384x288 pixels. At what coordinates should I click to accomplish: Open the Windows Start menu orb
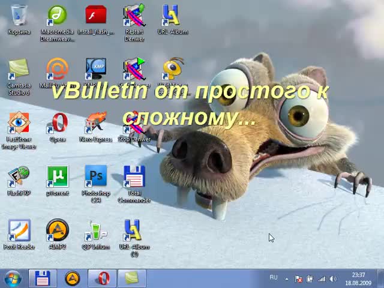coord(12,278)
